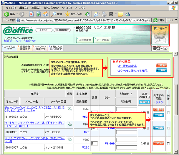This screenshot has width=179, height=155.
Task: Follow より便利な商品 link
Action: tap(127, 66)
